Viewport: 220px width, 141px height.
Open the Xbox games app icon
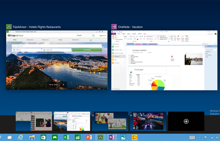click(x=55, y=137)
